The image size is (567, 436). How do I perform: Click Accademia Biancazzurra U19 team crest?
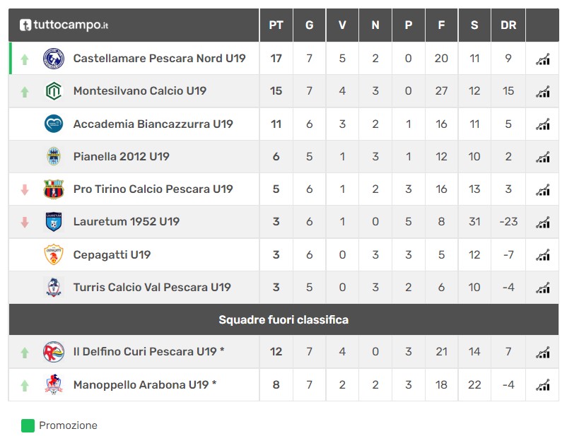54,124
